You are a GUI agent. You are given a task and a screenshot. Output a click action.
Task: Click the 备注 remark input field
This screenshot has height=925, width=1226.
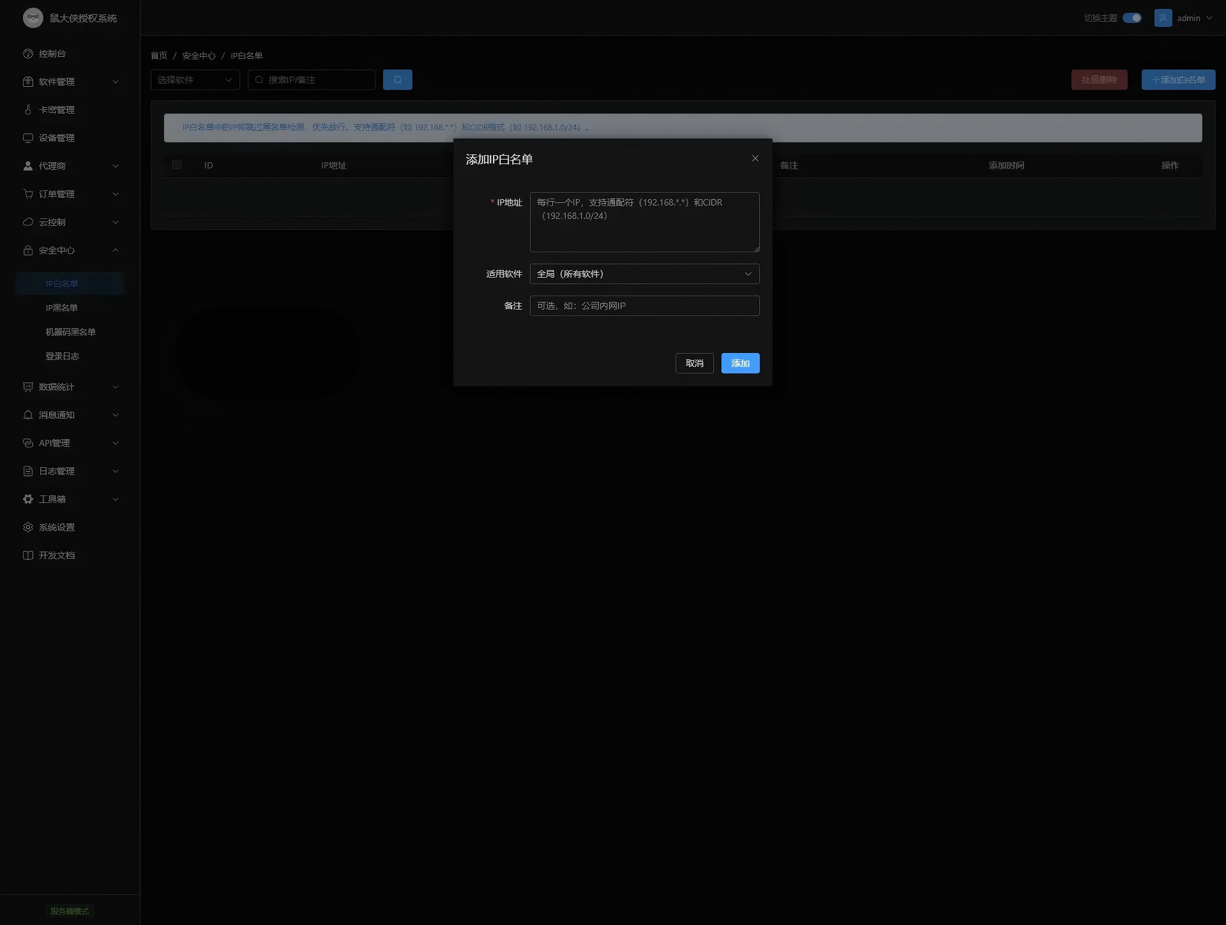[644, 306]
